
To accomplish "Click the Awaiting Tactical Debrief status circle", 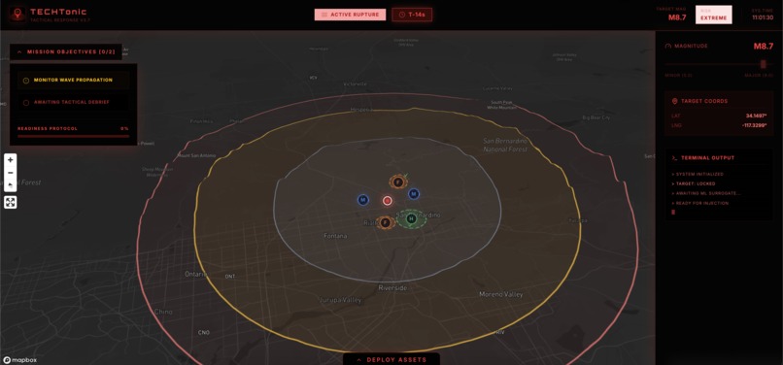I will click(x=26, y=103).
